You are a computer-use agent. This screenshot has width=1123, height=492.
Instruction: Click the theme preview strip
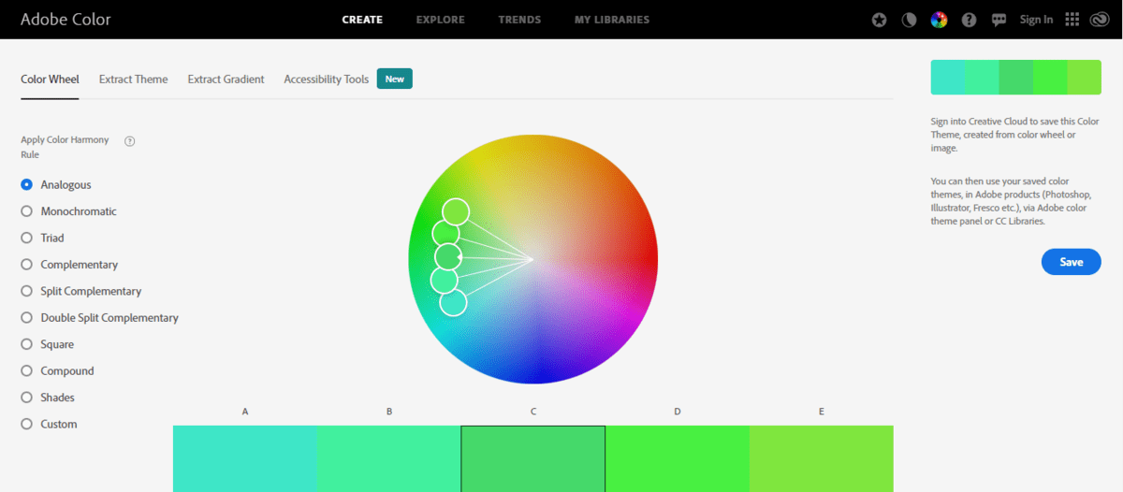point(1015,77)
